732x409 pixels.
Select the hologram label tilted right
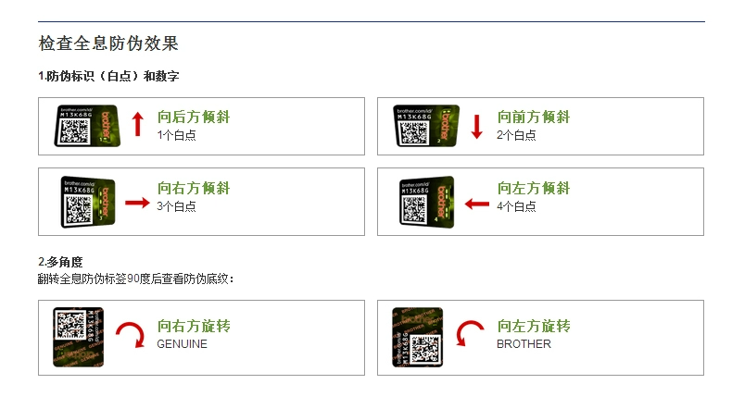pyautogui.click(x=88, y=202)
